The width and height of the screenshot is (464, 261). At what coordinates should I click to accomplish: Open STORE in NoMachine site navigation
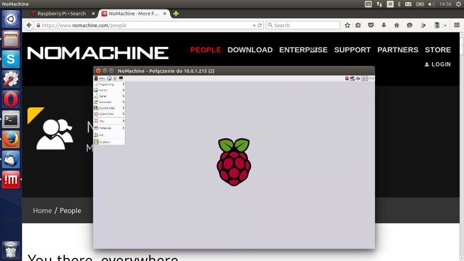pyautogui.click(x=438, y=50)
